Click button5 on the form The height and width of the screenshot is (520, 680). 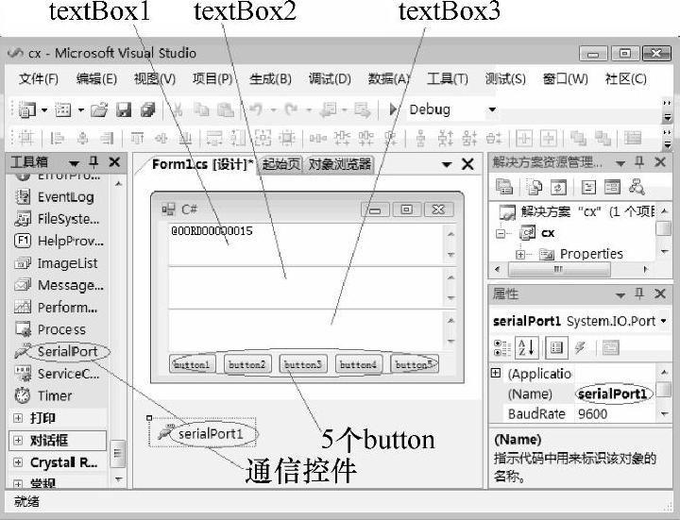[x=415, y=364]
